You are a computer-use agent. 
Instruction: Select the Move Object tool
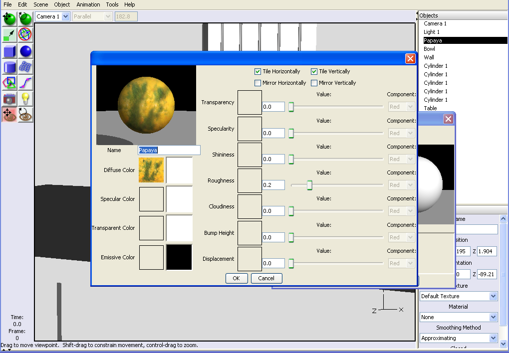tap(9, 19)
